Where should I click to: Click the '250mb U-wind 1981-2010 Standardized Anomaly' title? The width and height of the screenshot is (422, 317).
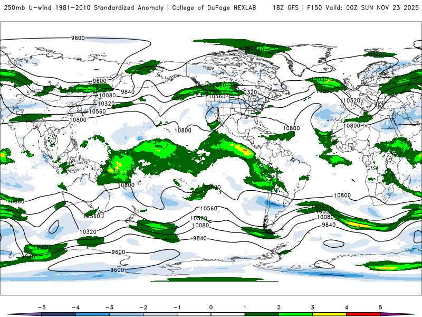point(84,7)
